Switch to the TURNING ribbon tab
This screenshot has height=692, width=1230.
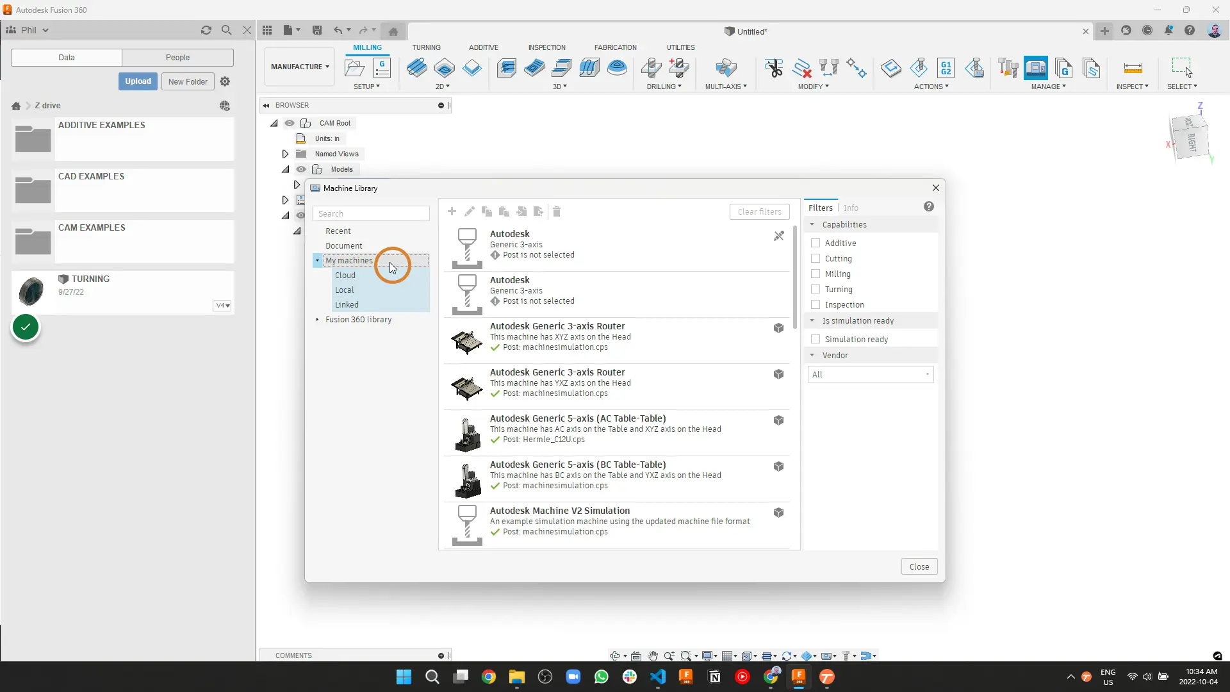(x=426, y=47)
